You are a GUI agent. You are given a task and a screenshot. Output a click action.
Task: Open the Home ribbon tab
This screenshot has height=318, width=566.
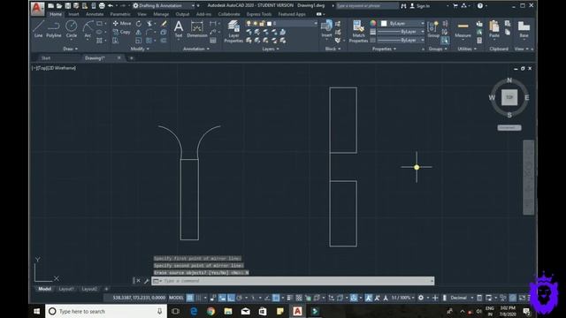[x=56, y=14]
